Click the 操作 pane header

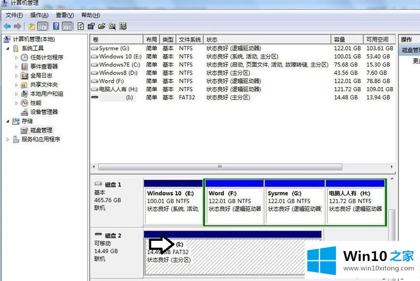409,40
